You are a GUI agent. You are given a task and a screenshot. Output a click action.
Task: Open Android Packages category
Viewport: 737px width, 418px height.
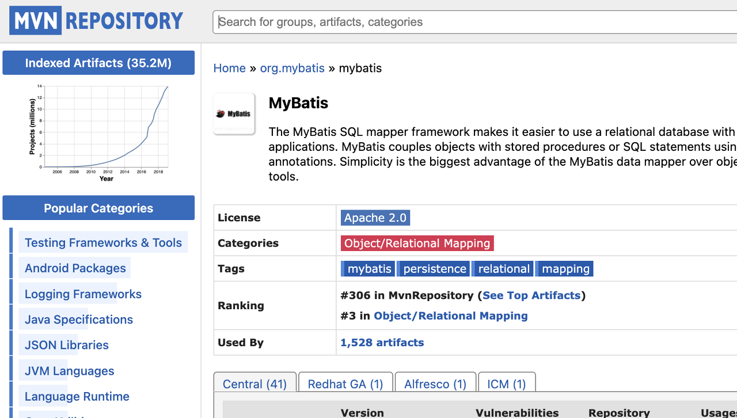coord(75,268)
